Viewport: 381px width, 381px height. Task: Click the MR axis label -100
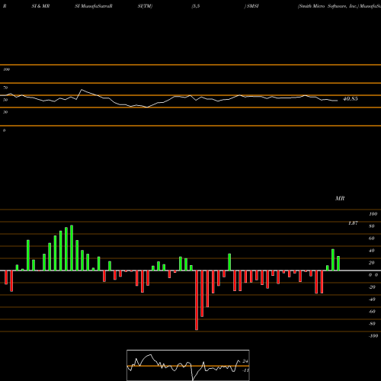click(x=373, y=336)
